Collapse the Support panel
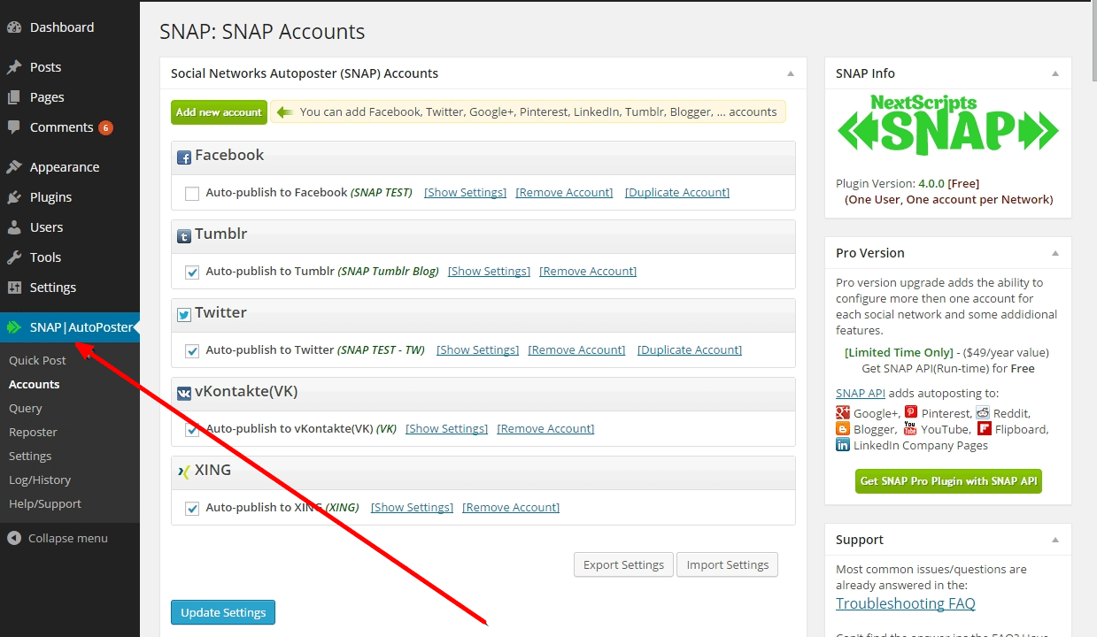The width and height of the screenshot is (1097, 637). point(1055,540)
